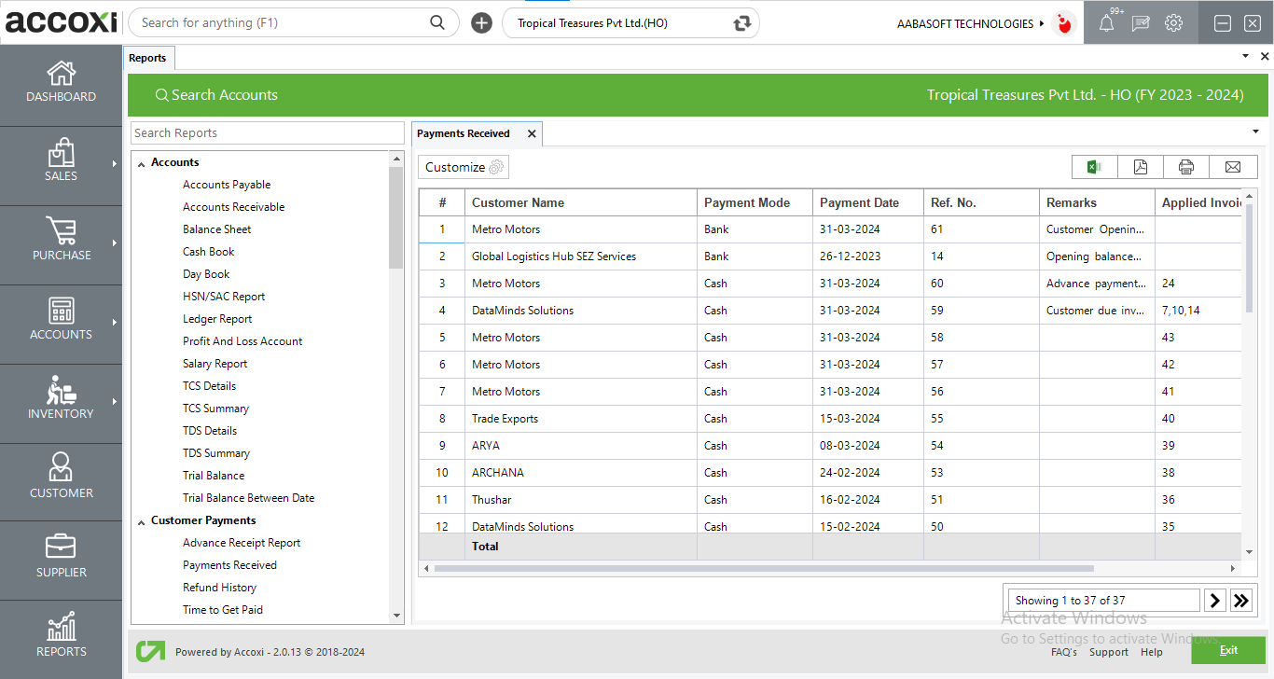Email the report via envelope icon
The image size is (1274, 679).
click(x=1233, y=167)
